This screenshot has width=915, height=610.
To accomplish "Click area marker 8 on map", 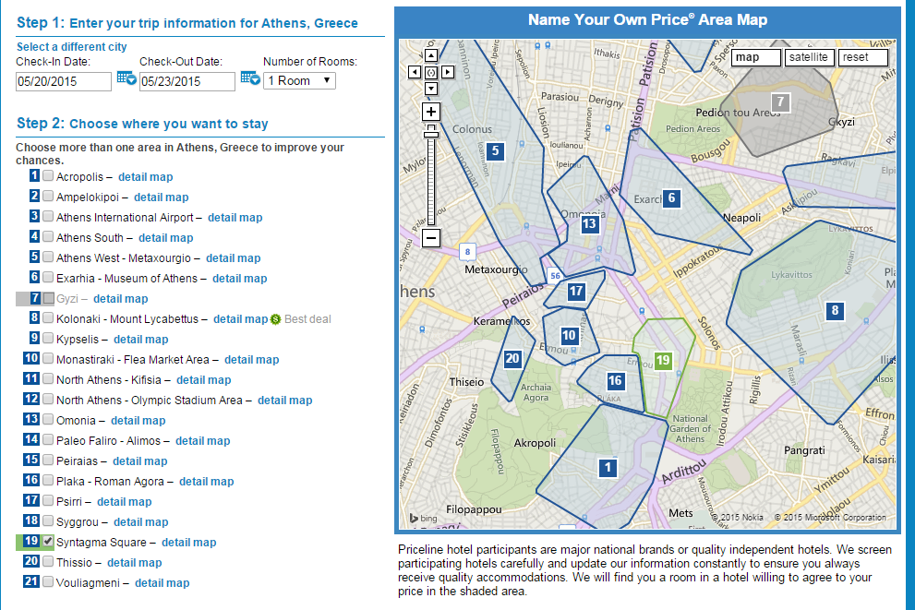I will [835, 310].
